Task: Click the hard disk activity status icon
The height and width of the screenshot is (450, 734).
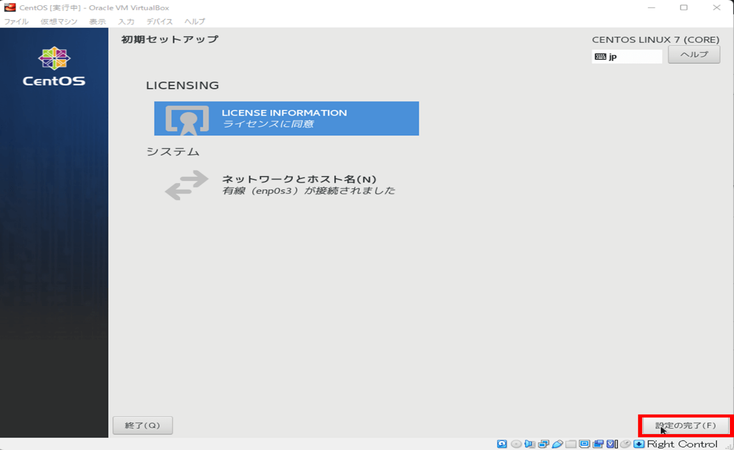Action: 502,444
